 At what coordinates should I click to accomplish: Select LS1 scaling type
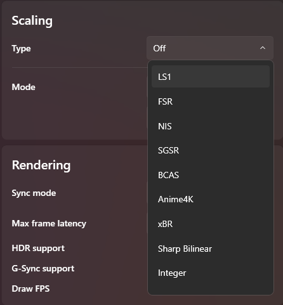pyautogui.click(x=211, y=77)
